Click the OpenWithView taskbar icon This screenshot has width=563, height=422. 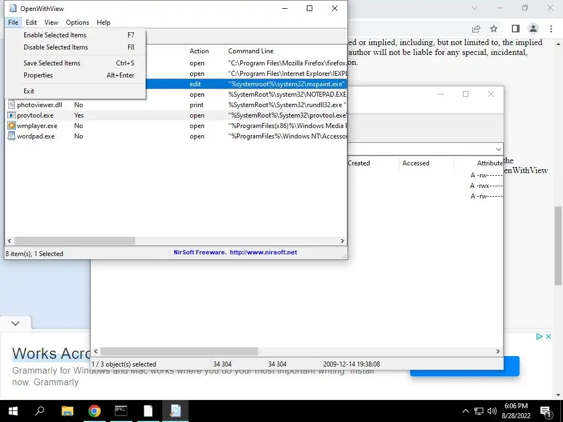click(x=175, y=411)
